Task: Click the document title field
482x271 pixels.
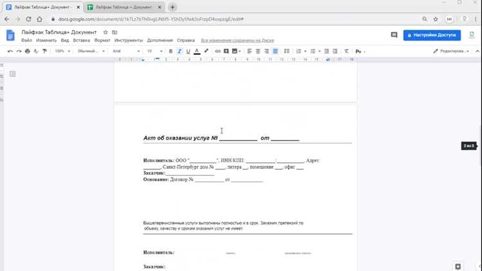Action: tap(59, 32)
